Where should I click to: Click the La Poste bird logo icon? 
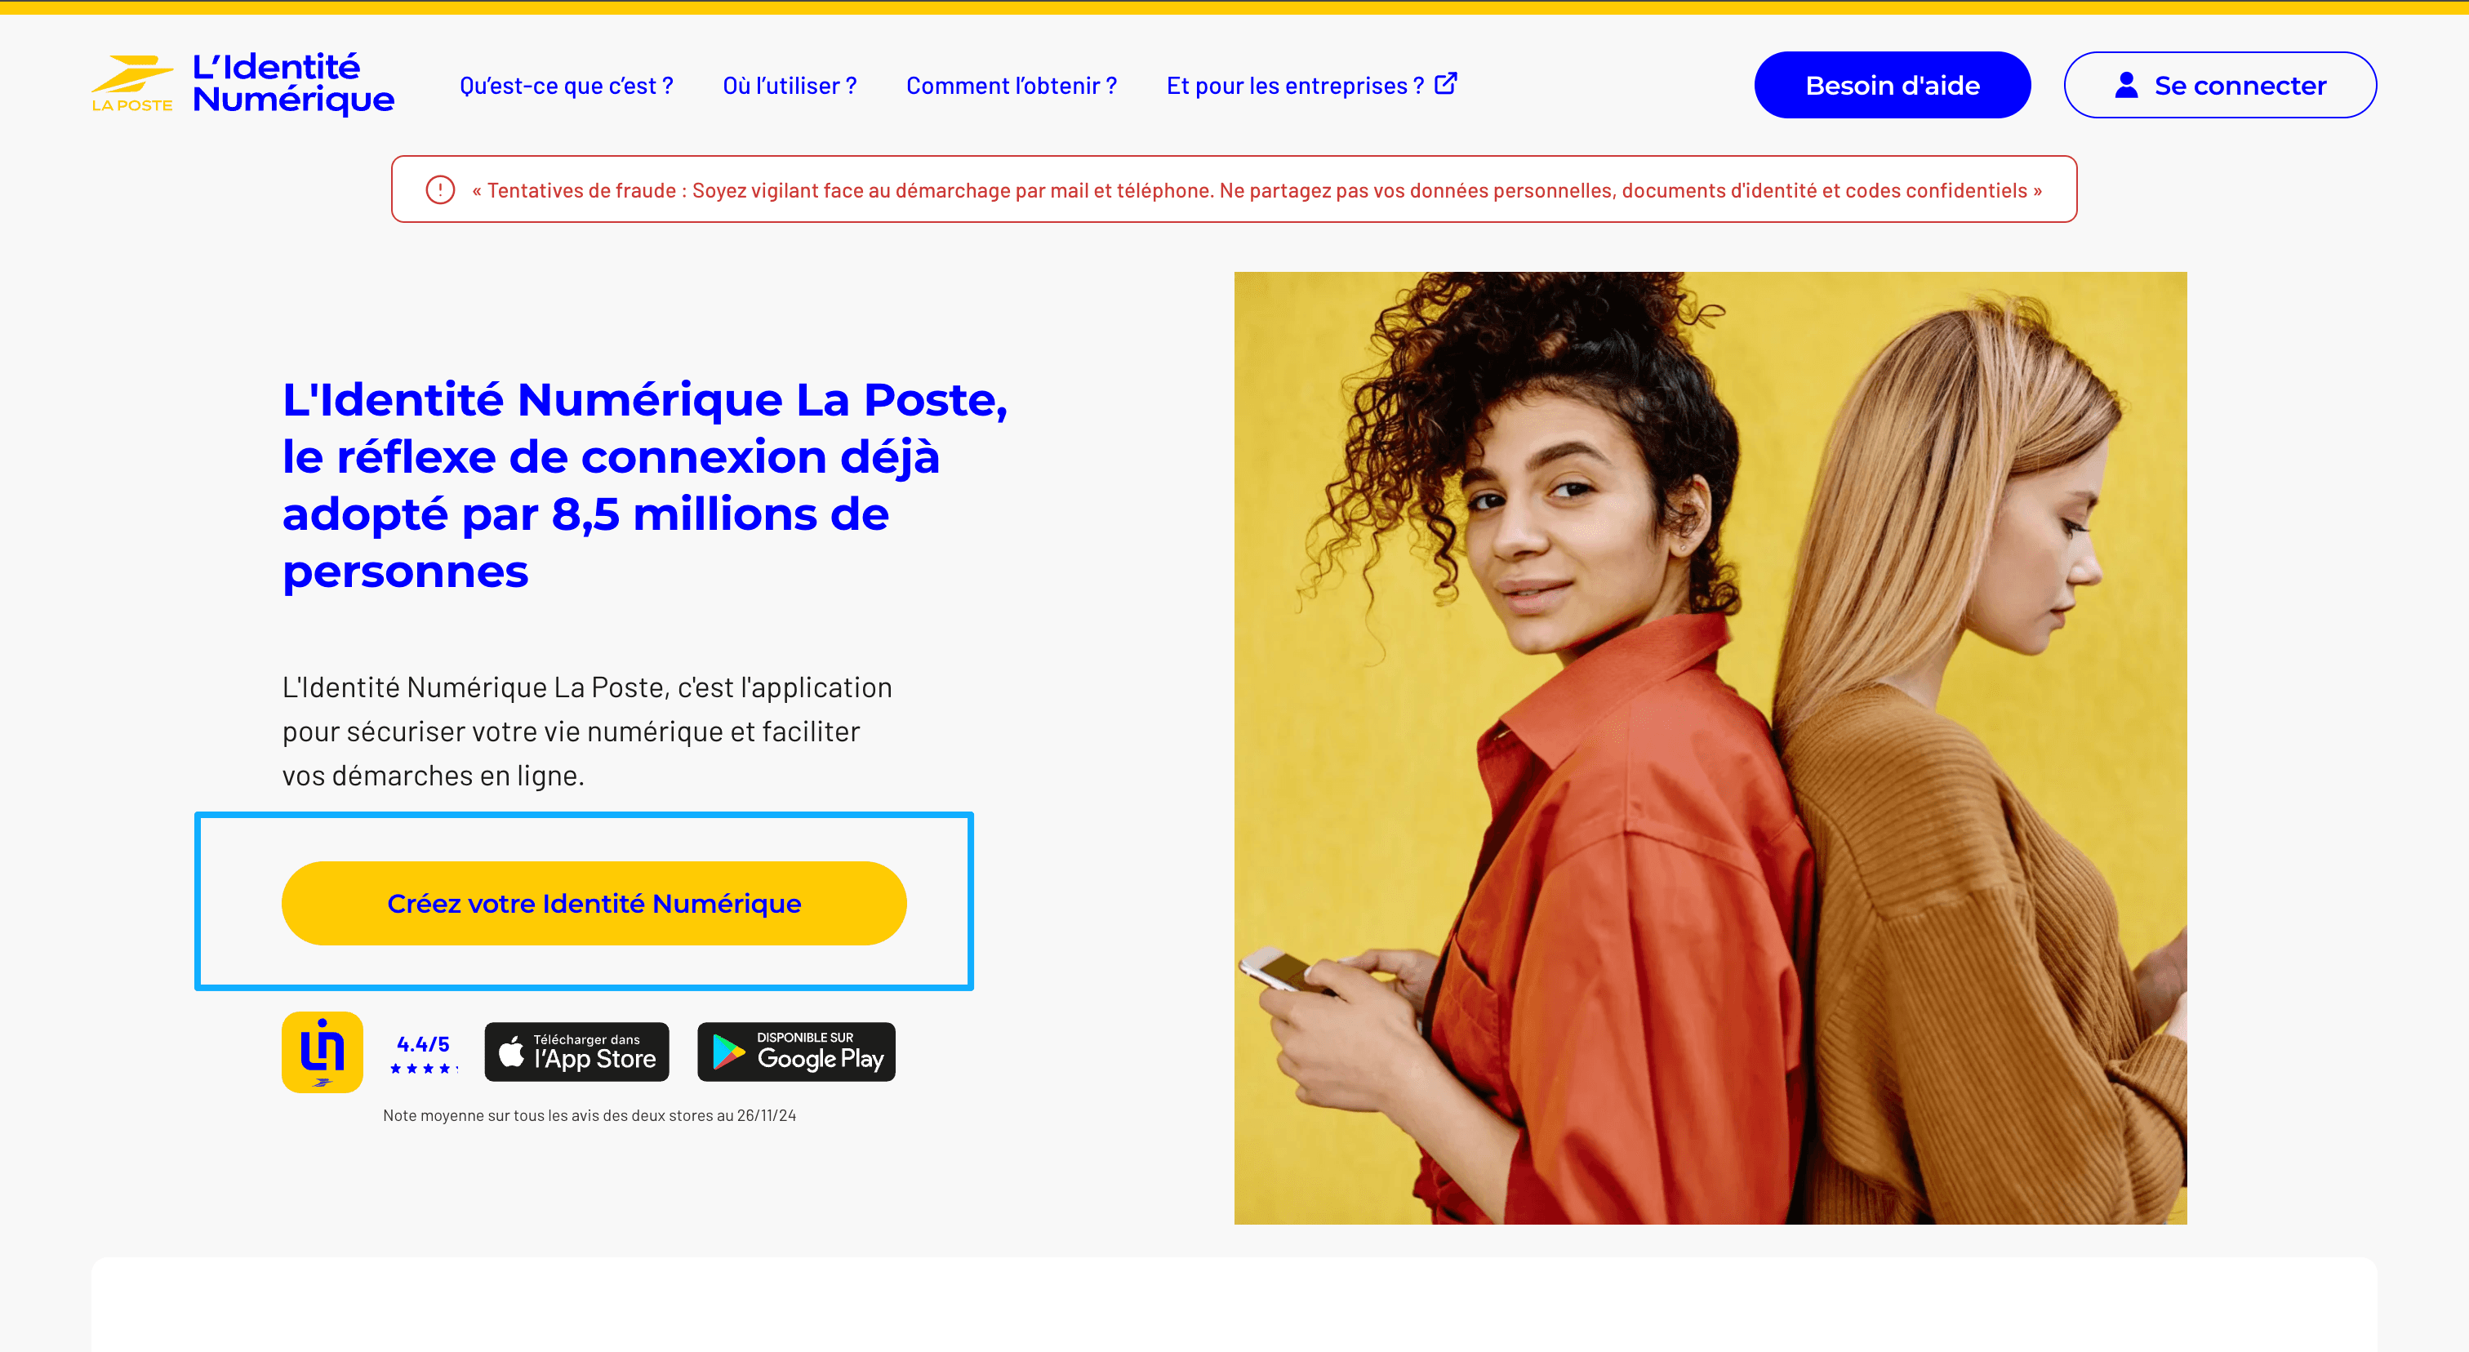pos(132,83)
